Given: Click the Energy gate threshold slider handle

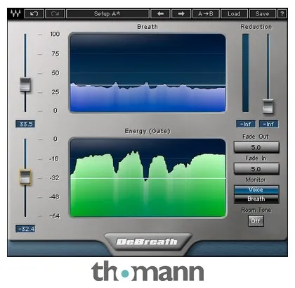Looking at the screenshot, I should pos(25,177).
